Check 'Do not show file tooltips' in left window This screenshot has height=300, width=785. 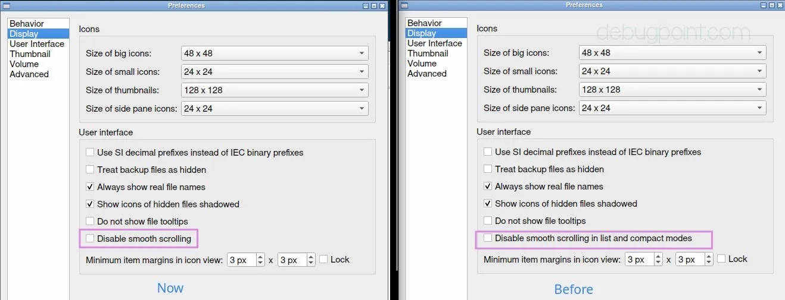[x=90, y=222]
